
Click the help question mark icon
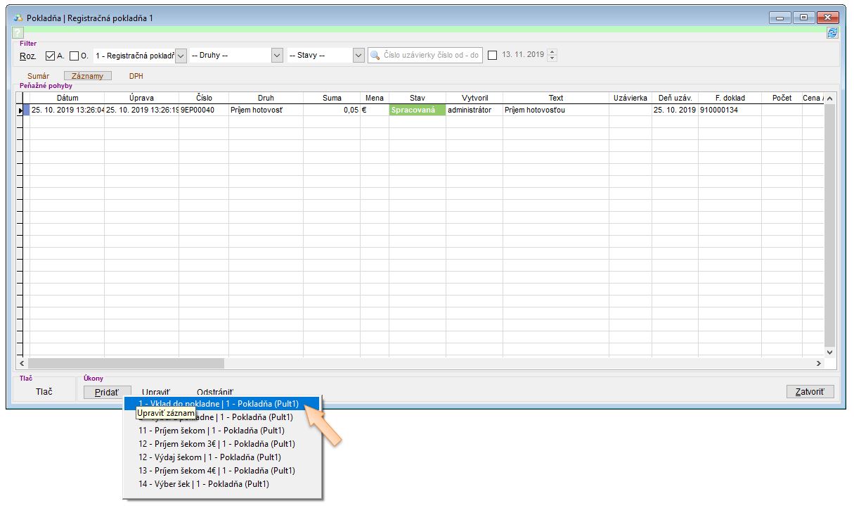(x=18, y=32)
